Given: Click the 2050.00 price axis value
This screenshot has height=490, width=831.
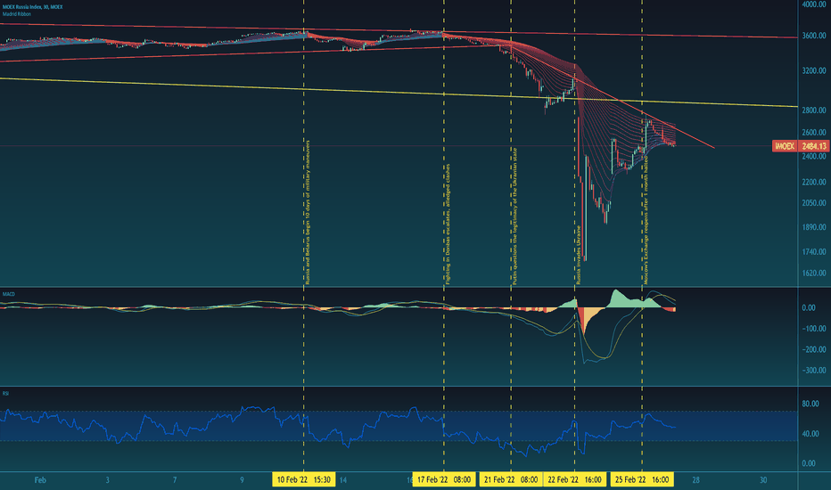Looking at the screenshot, I should (x=814, y=203).
